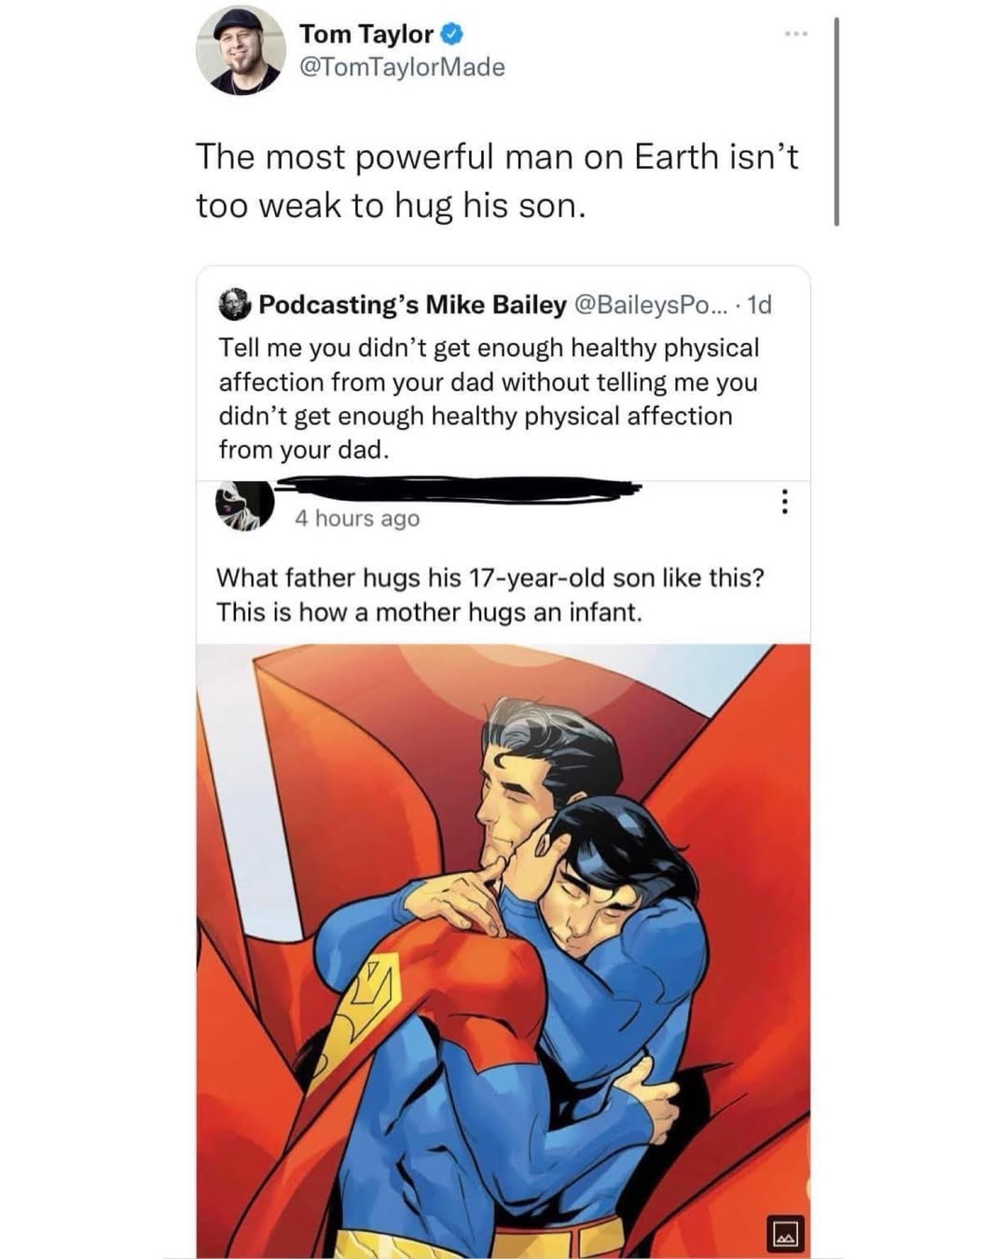The height and width of the screenshot is (1259, 1007).
Task: Click the Tom Taylor display name
Action: tap(366, 35)
